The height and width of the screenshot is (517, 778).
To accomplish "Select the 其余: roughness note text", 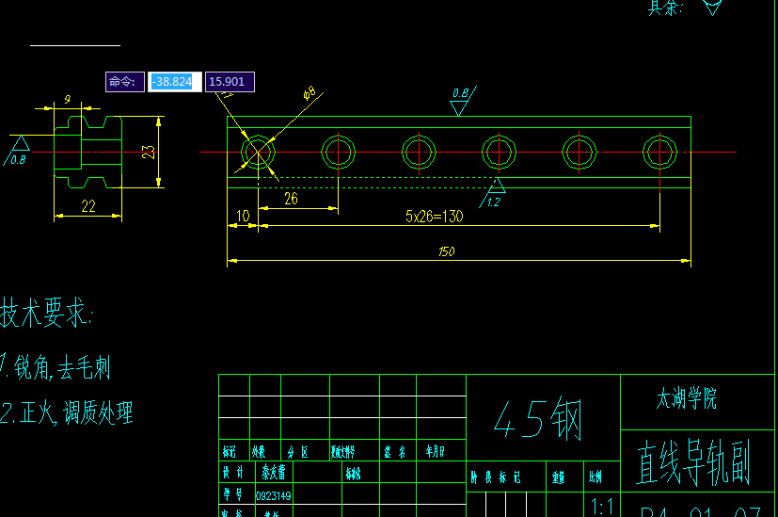I will [x=665, y=8].
